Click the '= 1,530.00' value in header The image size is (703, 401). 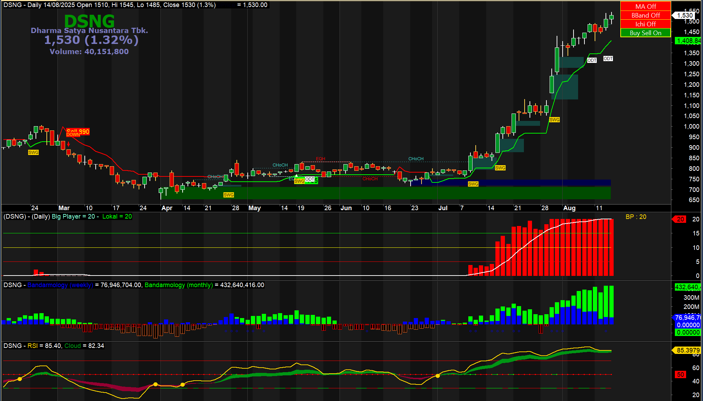252,5
